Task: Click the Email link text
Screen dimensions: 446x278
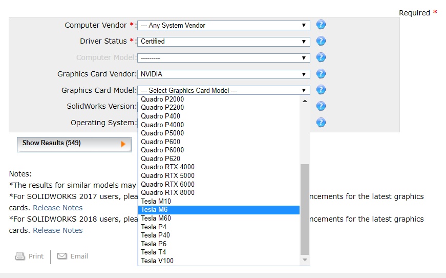Action: coord(79,256)
